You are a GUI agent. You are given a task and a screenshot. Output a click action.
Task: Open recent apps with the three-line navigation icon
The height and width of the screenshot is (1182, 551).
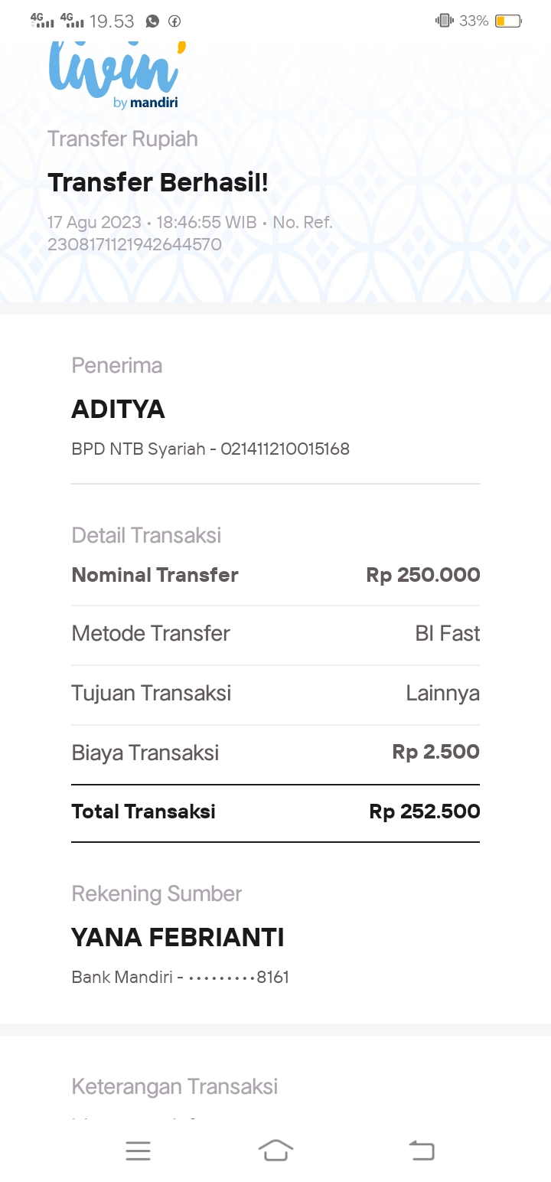point(138,1151)
